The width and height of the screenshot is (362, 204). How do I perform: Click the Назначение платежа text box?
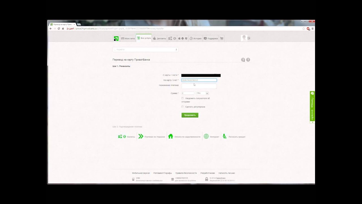199,86
